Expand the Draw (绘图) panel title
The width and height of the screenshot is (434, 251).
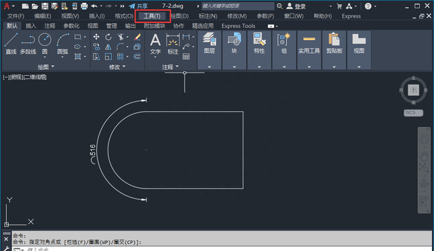46,66
